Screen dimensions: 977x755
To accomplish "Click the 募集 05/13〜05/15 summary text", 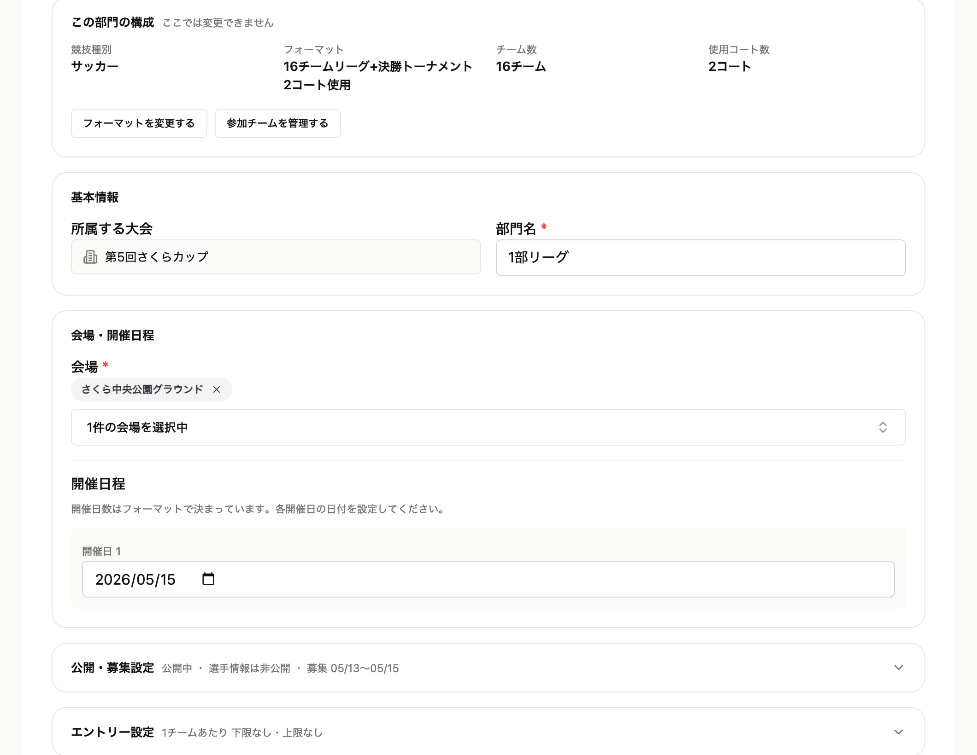I will tap(353, 668).
